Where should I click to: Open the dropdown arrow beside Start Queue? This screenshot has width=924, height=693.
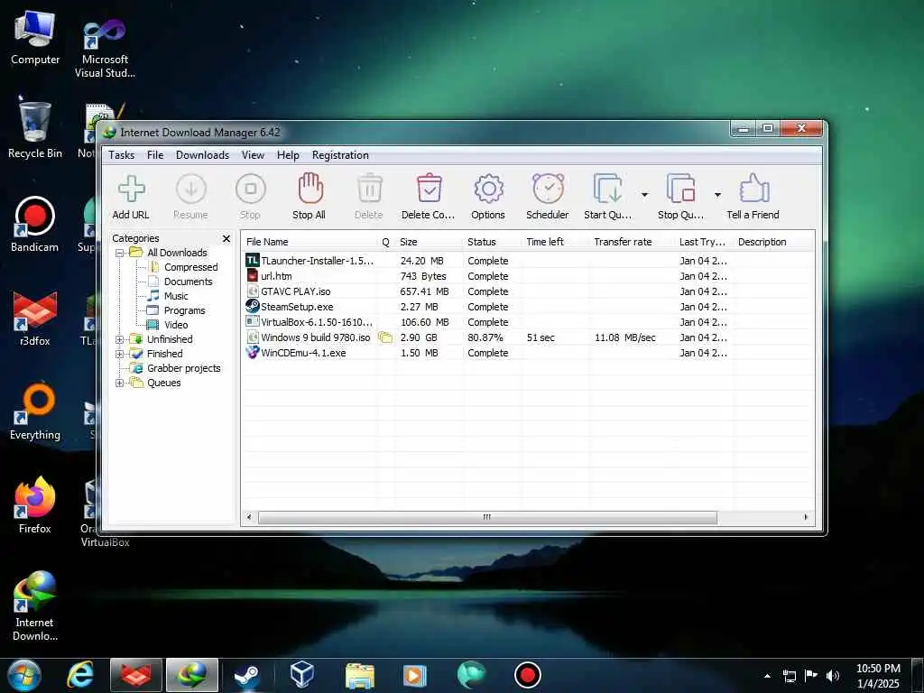644,195
